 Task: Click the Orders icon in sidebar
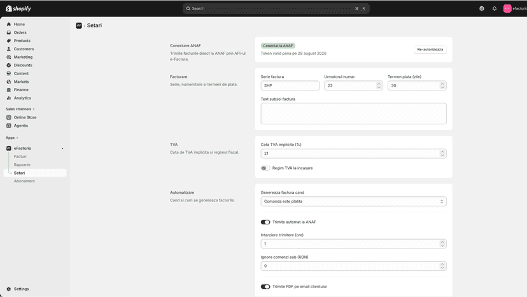[9, 33]
